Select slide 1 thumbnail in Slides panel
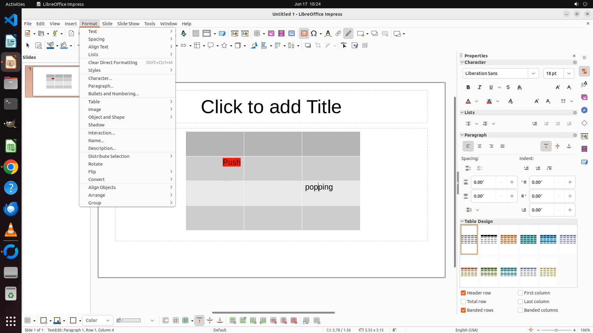This screenshot has width=593, height=333. [56, 81]
